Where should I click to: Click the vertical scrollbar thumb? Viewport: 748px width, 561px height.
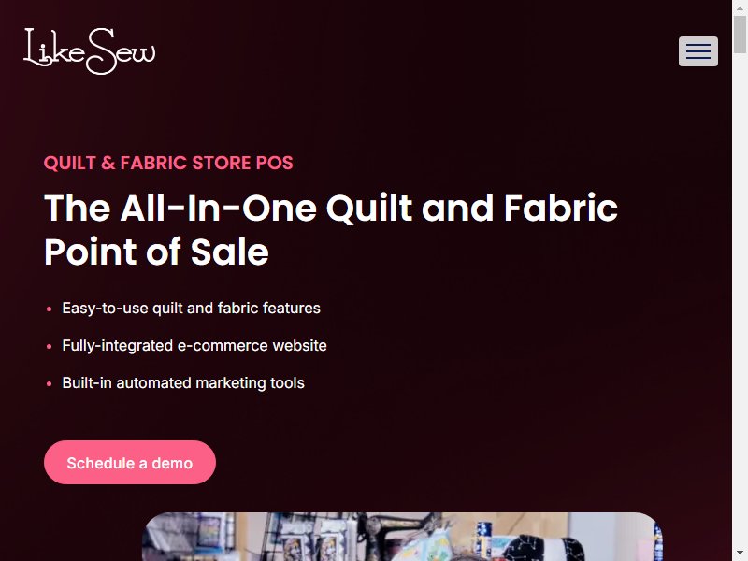[x=740, y=35]
